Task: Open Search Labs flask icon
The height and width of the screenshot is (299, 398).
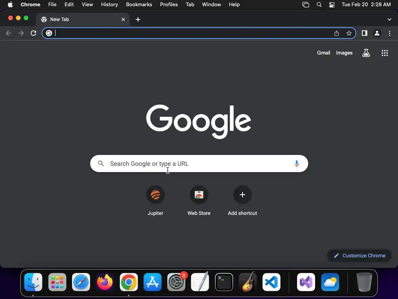Action: [366, 53]
